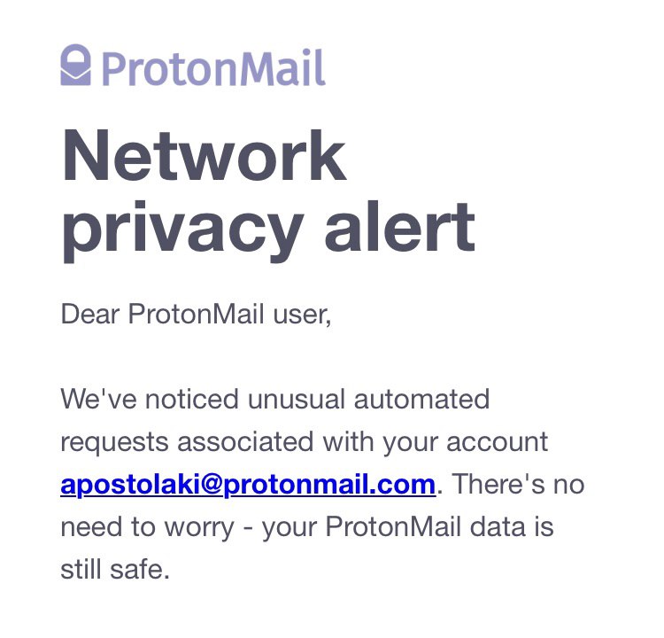Click the word automated in the paragraph
The height and width of the screenshot is (638, 664).
click(x=421, y=400)
